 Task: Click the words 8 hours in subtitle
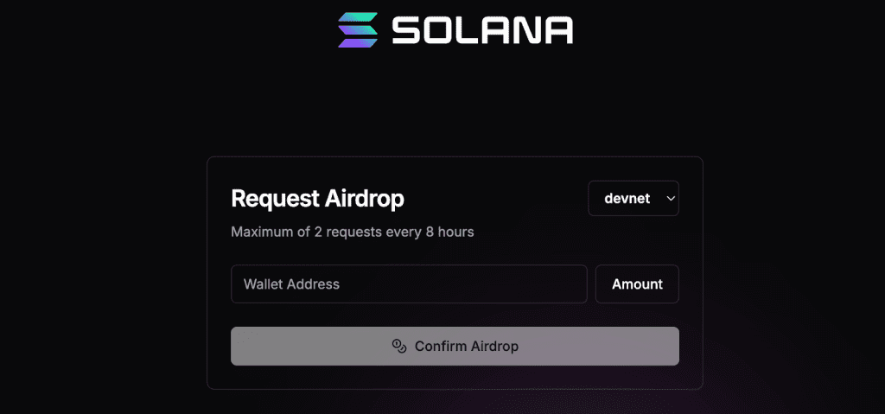click(450, 232)
